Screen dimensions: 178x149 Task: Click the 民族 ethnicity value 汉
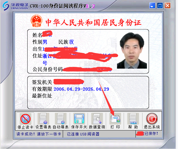coord(72,42)
